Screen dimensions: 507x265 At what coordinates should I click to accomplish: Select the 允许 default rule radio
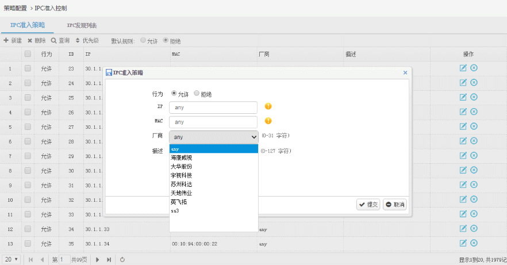click(x=143, y=41)
